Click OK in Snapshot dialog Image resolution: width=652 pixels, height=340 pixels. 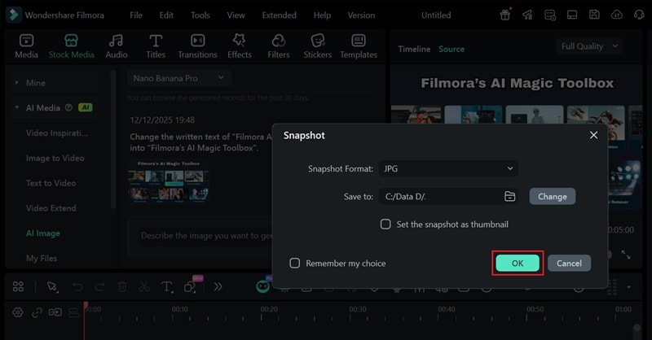[518, 264]
